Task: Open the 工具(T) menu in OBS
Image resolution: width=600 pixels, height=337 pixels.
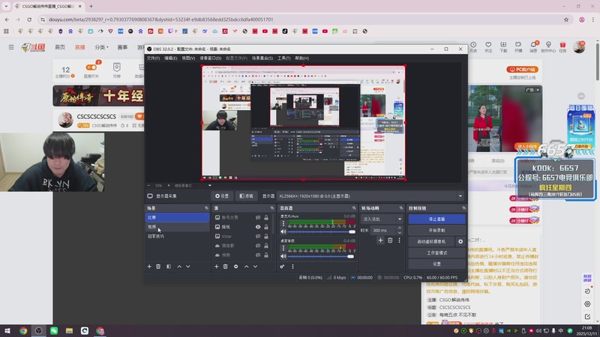Action: 284,58
